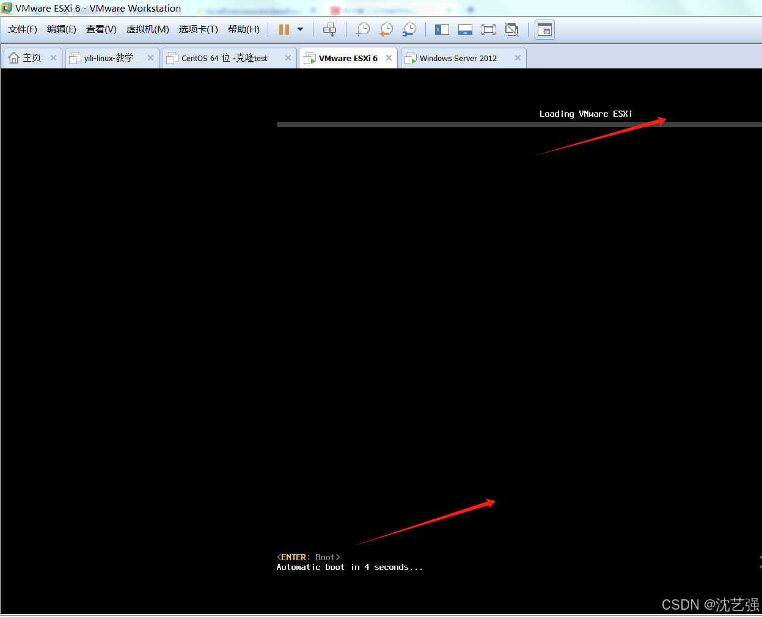Open the snapshot manager

coord(409,29)
